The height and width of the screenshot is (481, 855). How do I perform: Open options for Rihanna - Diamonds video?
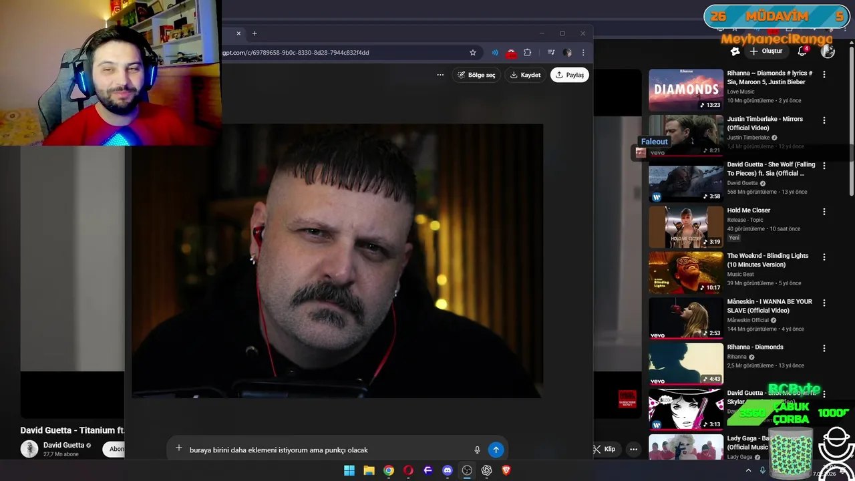click(x=824, y=349)
